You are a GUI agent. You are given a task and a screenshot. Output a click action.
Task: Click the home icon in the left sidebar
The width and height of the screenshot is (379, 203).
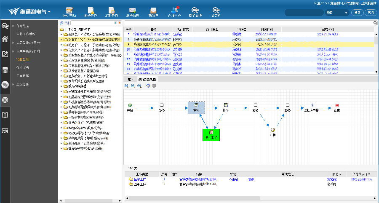pos(5,40)
